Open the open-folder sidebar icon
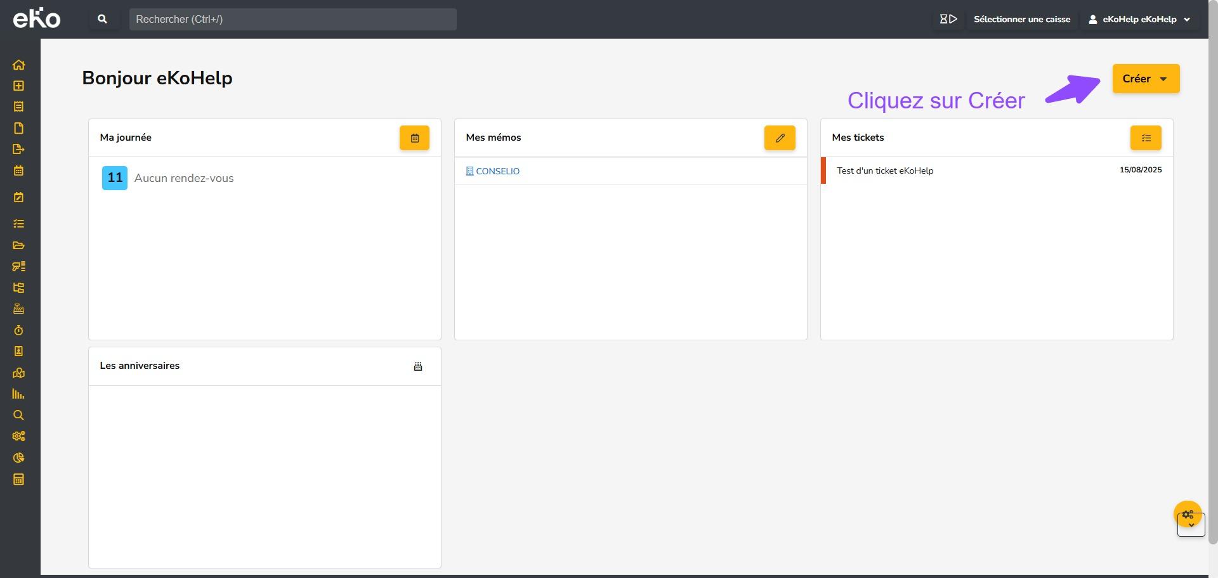Screen dimensions: 1218x578 click(x=18, y=245)
